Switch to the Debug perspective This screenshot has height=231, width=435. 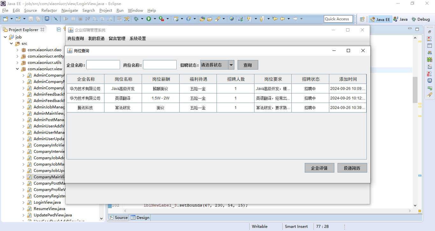point(420,19)
